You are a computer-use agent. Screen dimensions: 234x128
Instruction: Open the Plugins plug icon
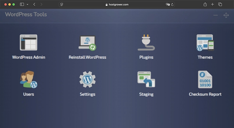coord(146,43)
